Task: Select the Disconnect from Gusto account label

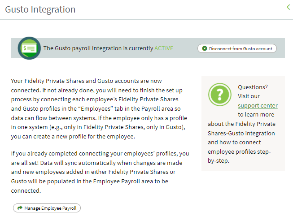Action: coord(241,49)
